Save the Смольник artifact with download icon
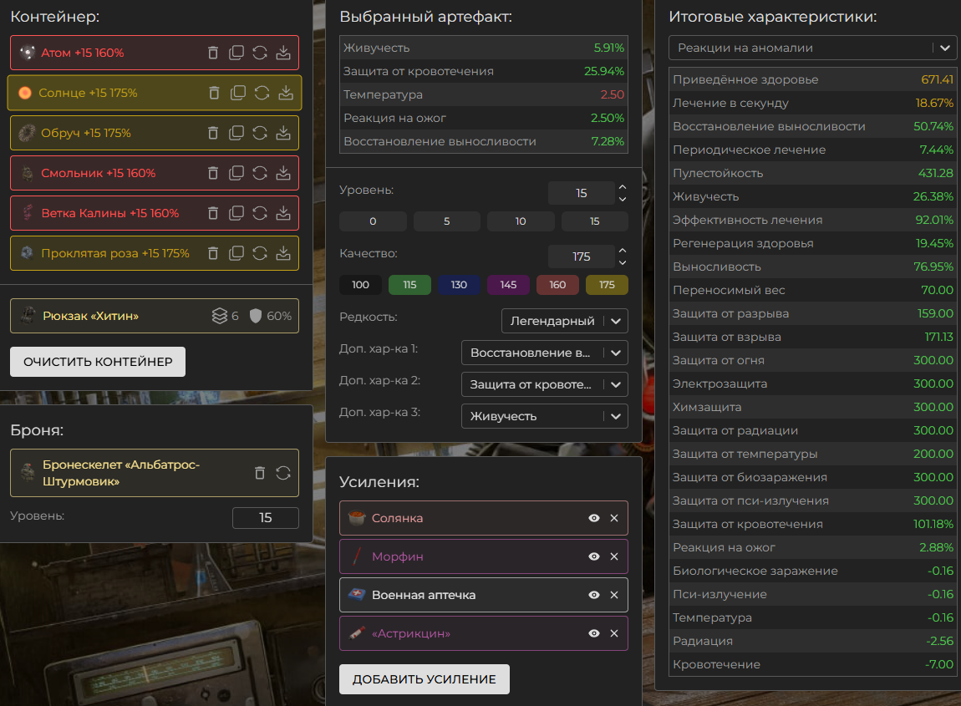 point(283,173)
